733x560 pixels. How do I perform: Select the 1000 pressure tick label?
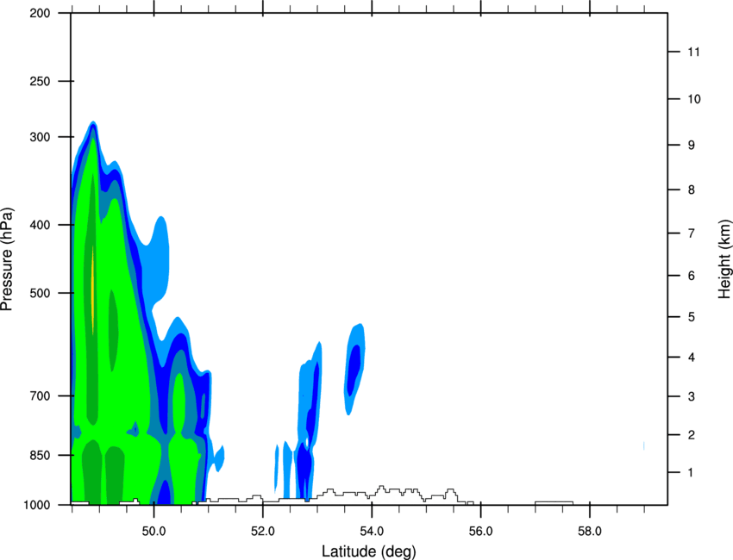click(36, 505)
